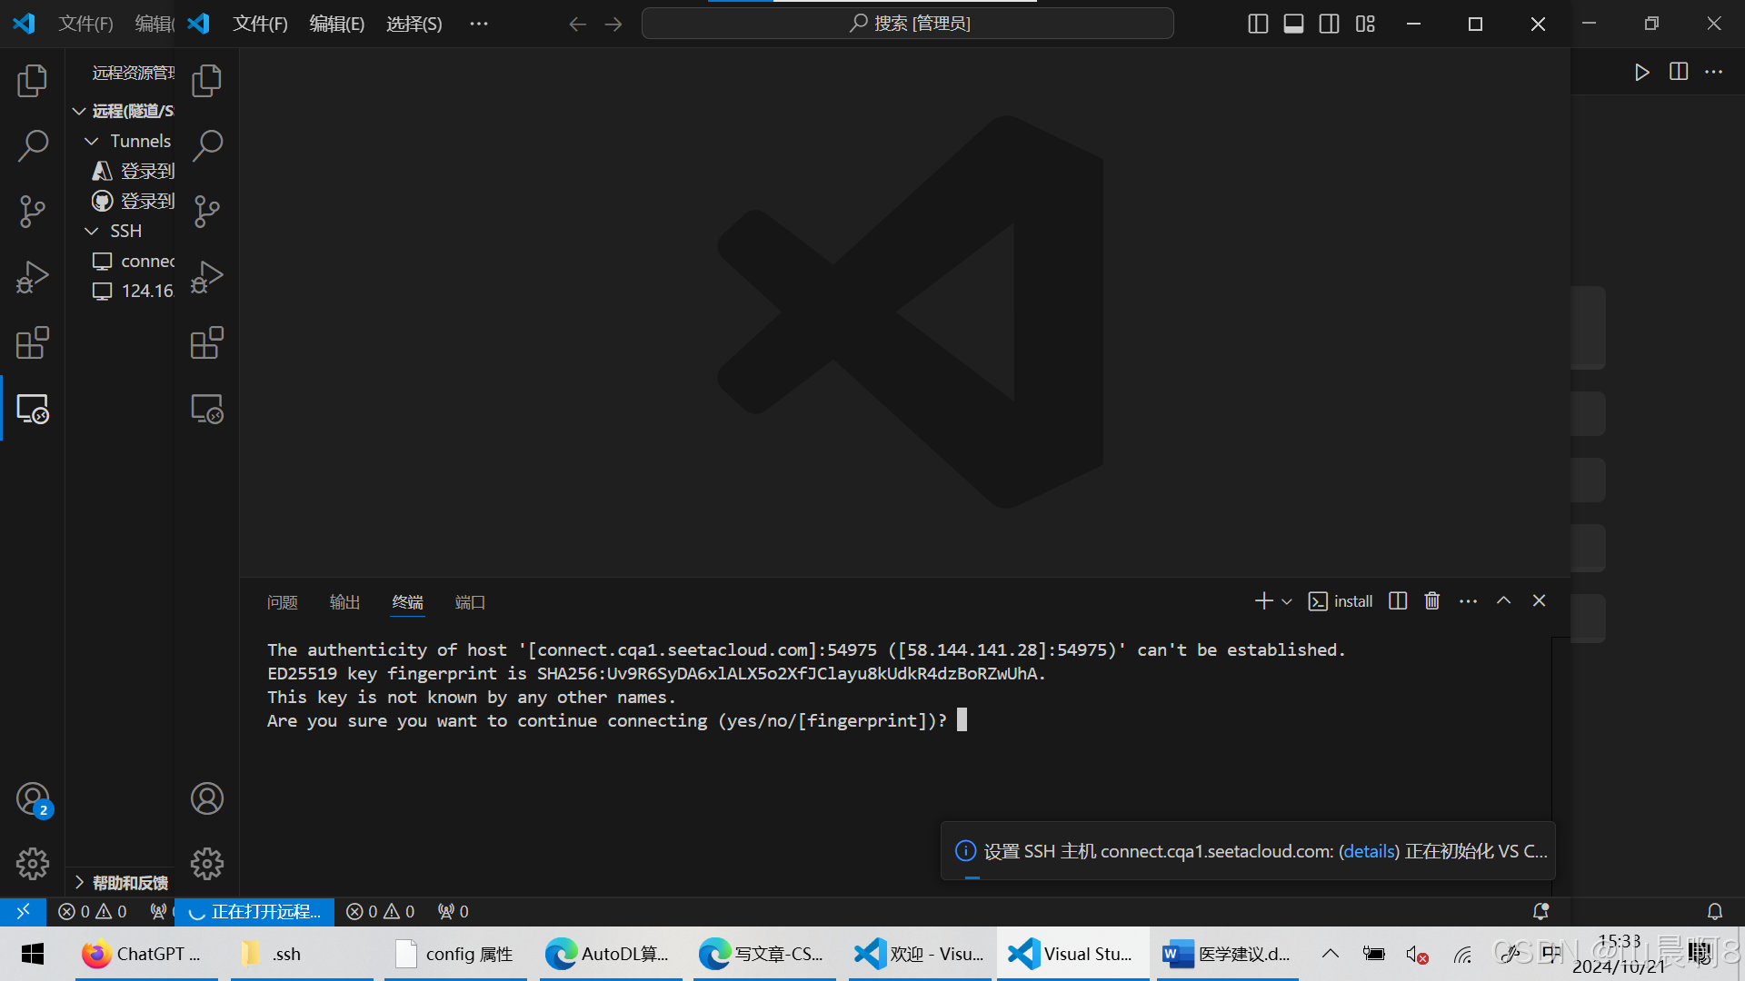Image resolution: width=1745 pixels, height=981 pixels.
Task: Open Source Control in the front window
Action: click(x=207, y=211)
